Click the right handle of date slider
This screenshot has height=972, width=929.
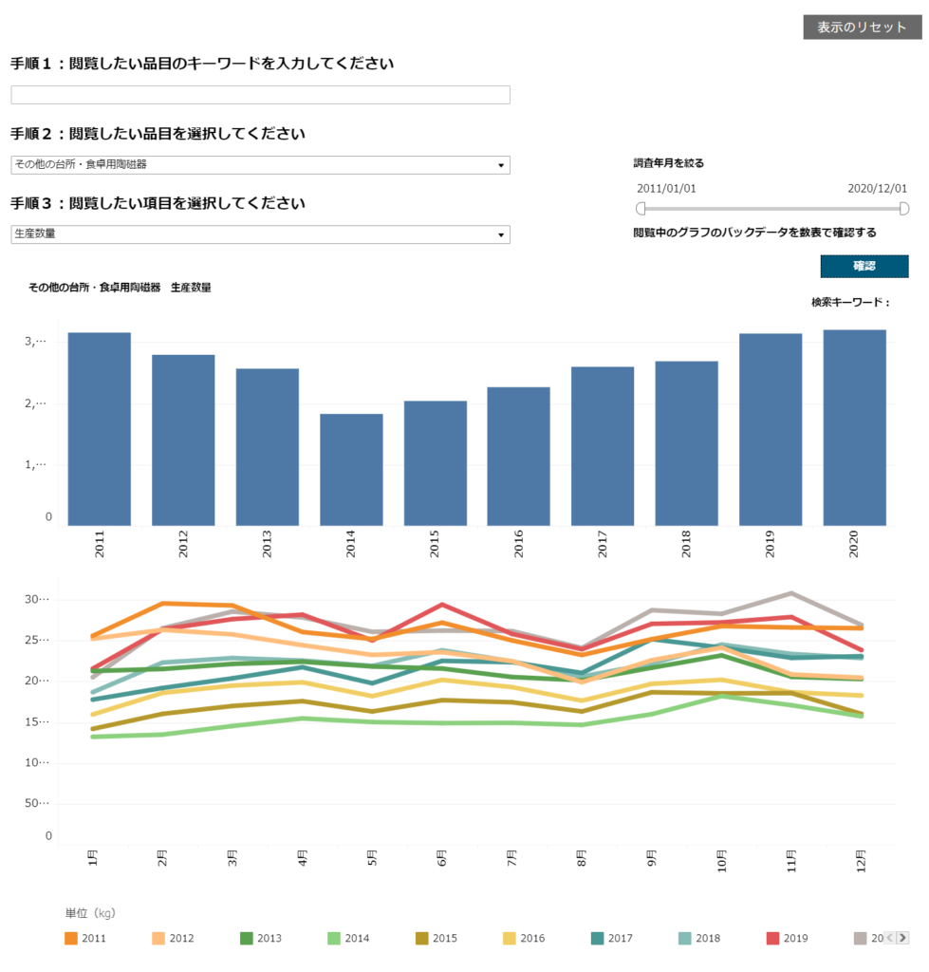pyautogui.click(x=904, y=209)
